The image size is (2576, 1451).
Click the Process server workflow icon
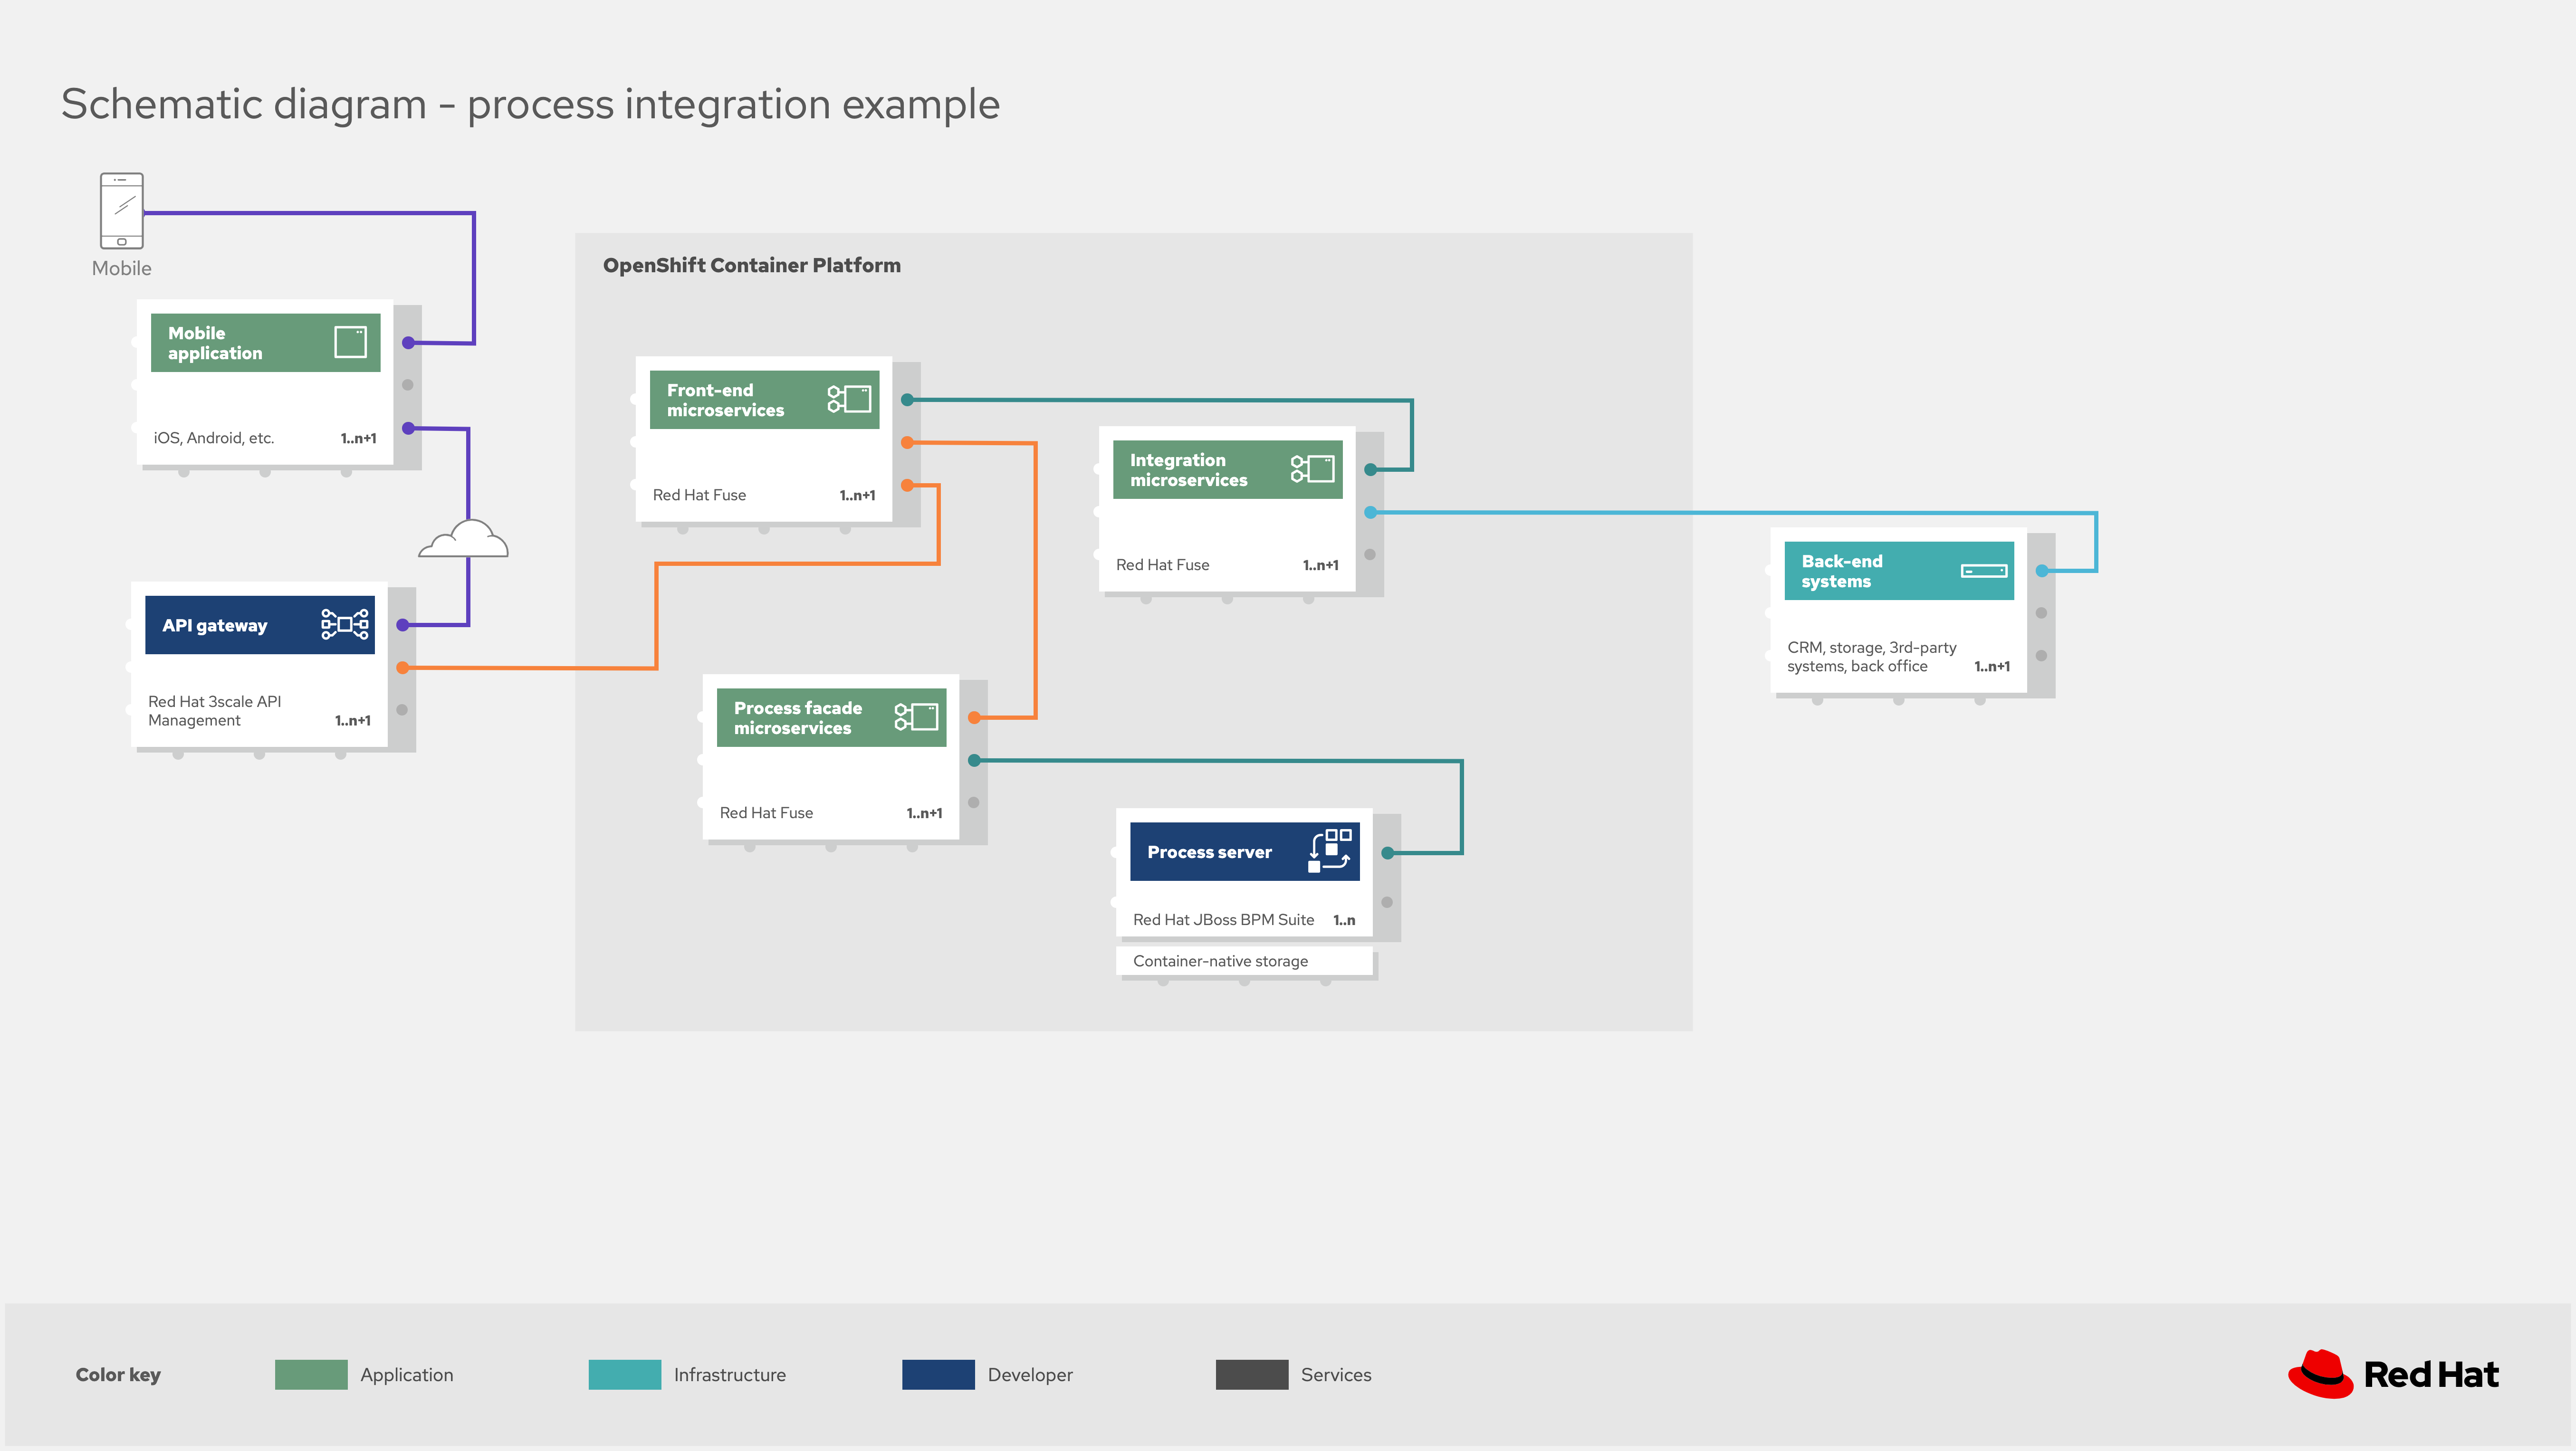click(1330, 851)
